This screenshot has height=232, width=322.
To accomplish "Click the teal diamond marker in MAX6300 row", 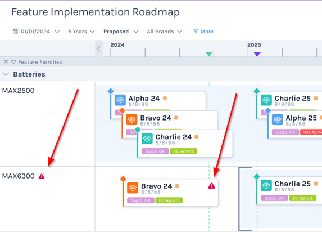I will tap(257, 177).
